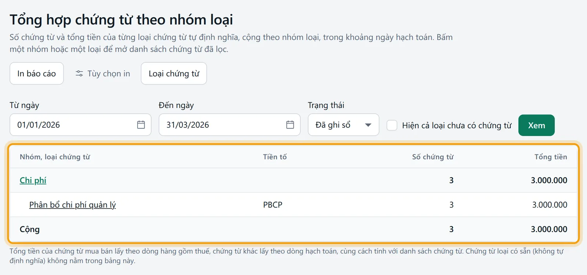The height and width of the screenshot is (275, 587).
Task: Click 3.000.000 in Phân bổ chi phí row
Action: [x=550, y=205]
